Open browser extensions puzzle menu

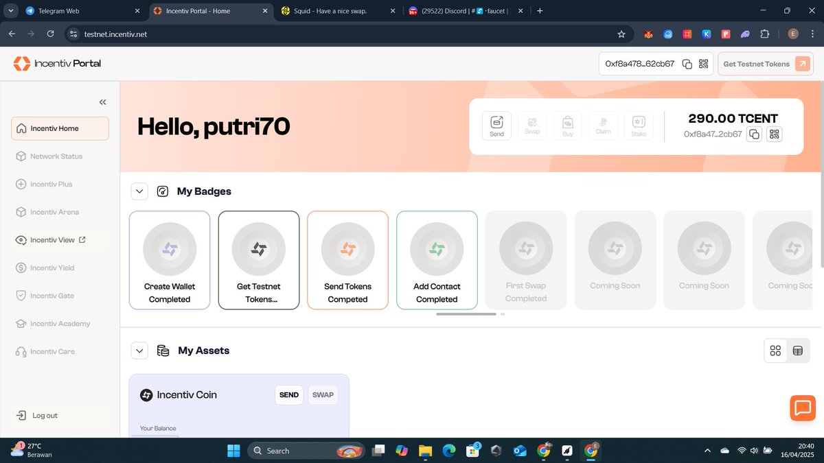click(765, 34)
